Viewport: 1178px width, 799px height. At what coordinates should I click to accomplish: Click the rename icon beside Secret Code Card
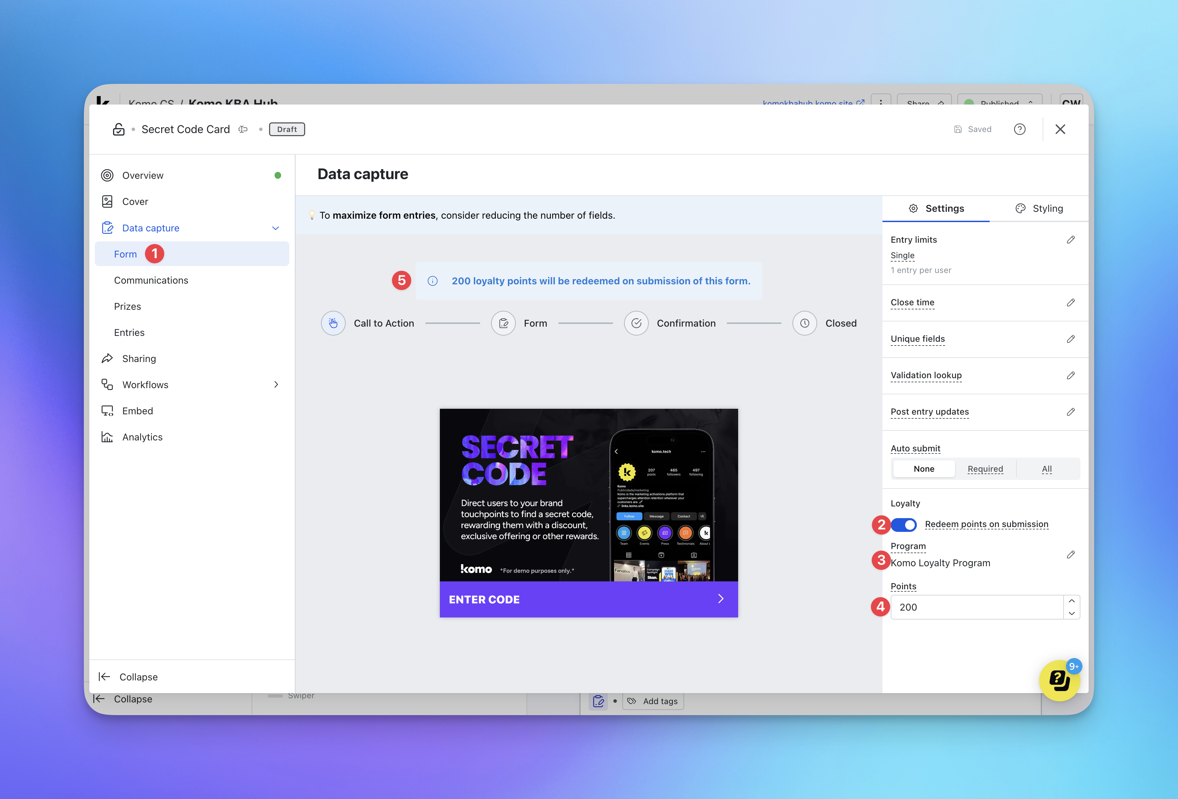(243, 129)
